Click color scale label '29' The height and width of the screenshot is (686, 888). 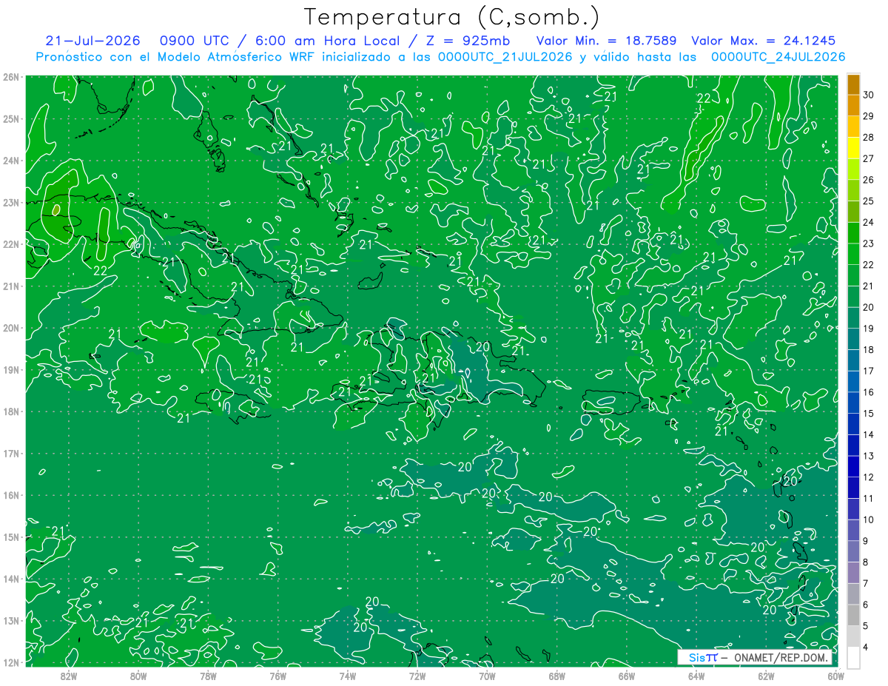(x=869, y=115)
